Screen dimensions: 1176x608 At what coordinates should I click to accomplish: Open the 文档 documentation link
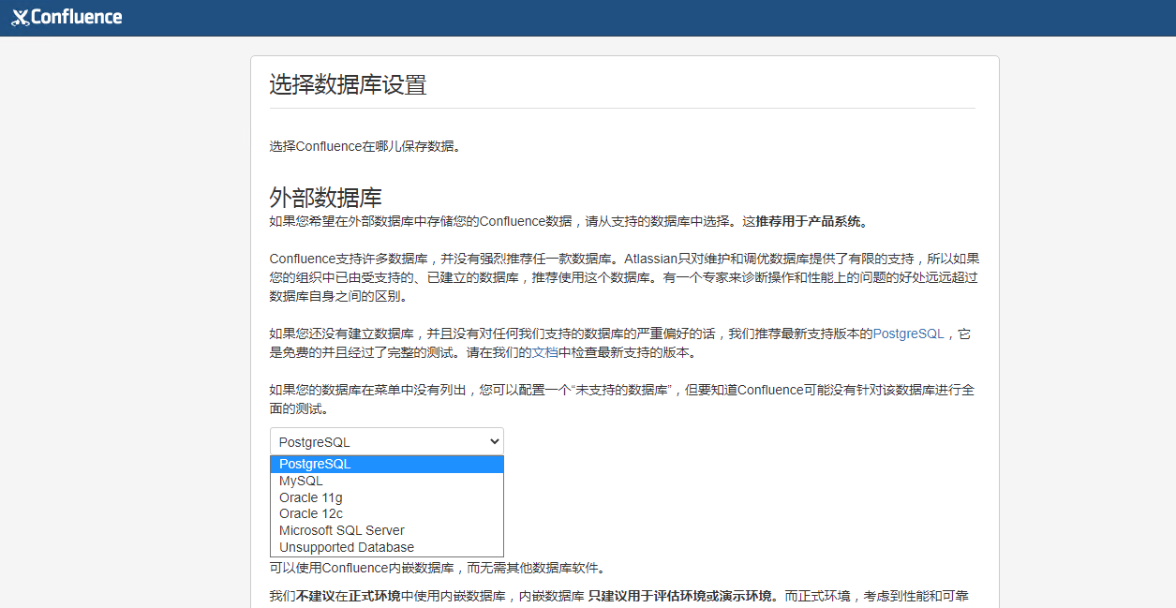pyautogui.click(x=545, y=352)
